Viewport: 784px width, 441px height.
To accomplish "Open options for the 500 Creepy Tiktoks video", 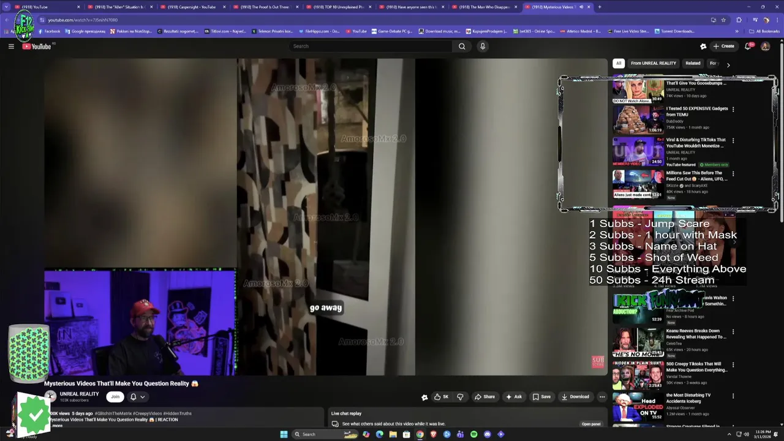I will [733, 365].
